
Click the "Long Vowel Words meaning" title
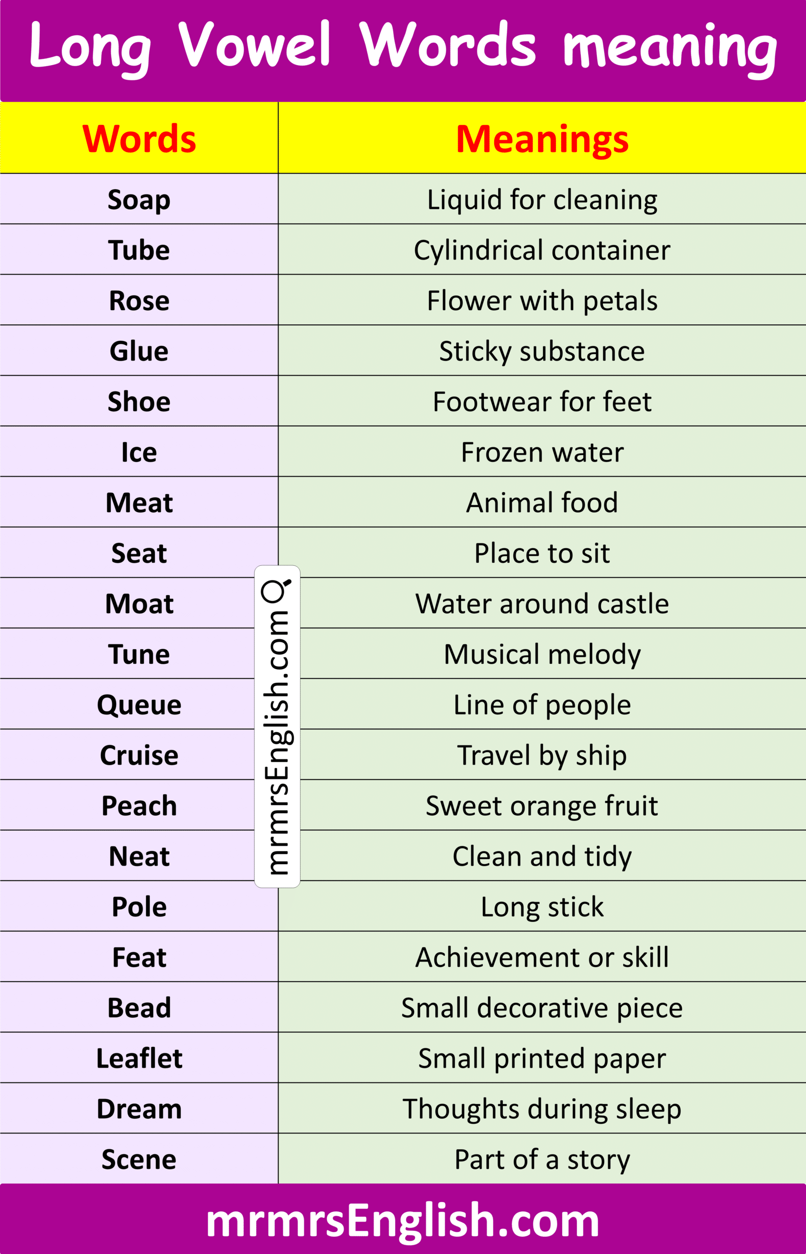pos(403,47)
